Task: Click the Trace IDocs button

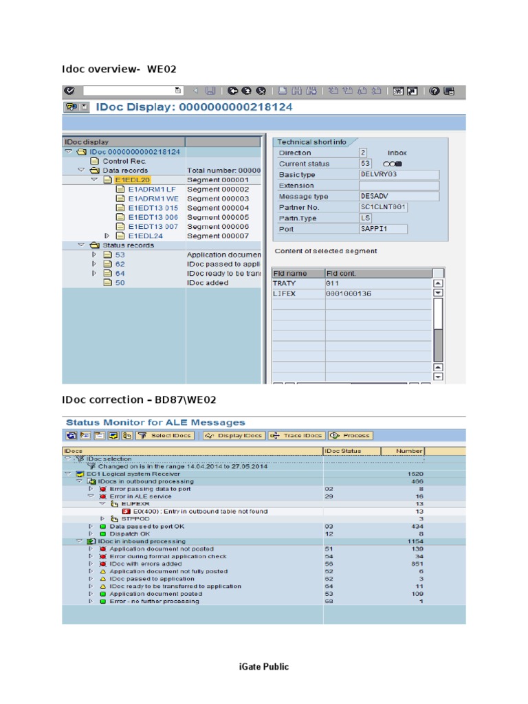Action: pyautogui.click(x=297, y=435)
